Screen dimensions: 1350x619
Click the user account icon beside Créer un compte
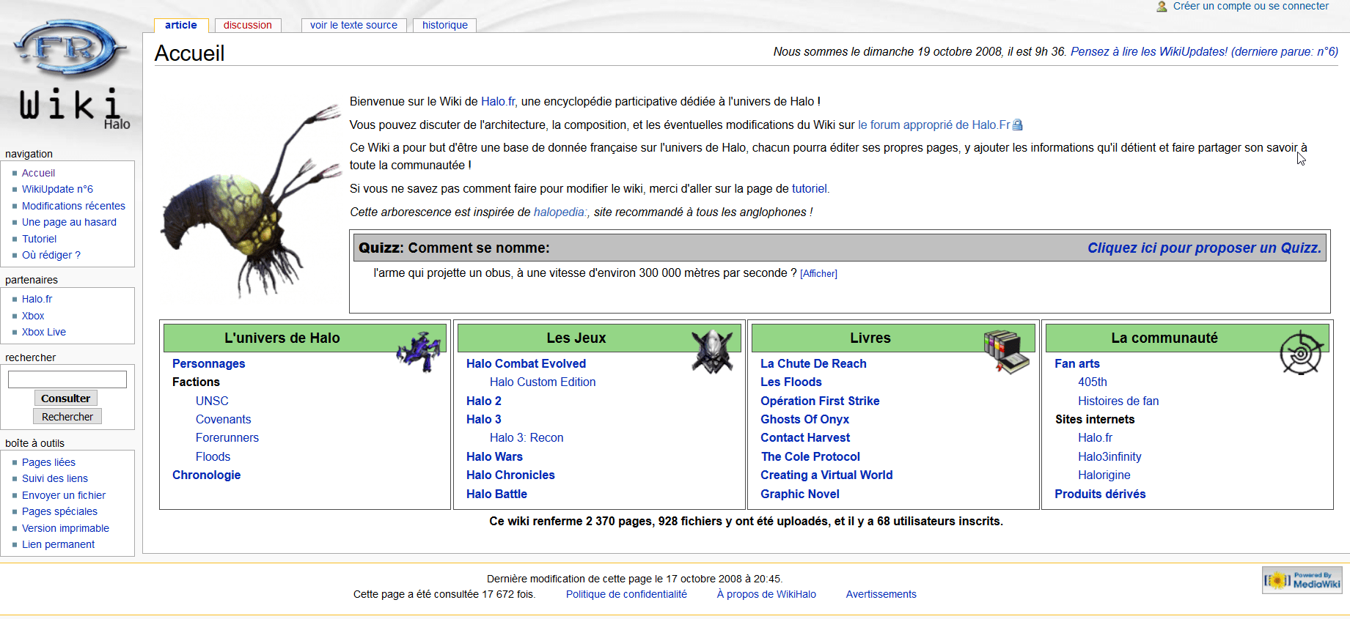pyautogui.click(x=1162, y=7)
